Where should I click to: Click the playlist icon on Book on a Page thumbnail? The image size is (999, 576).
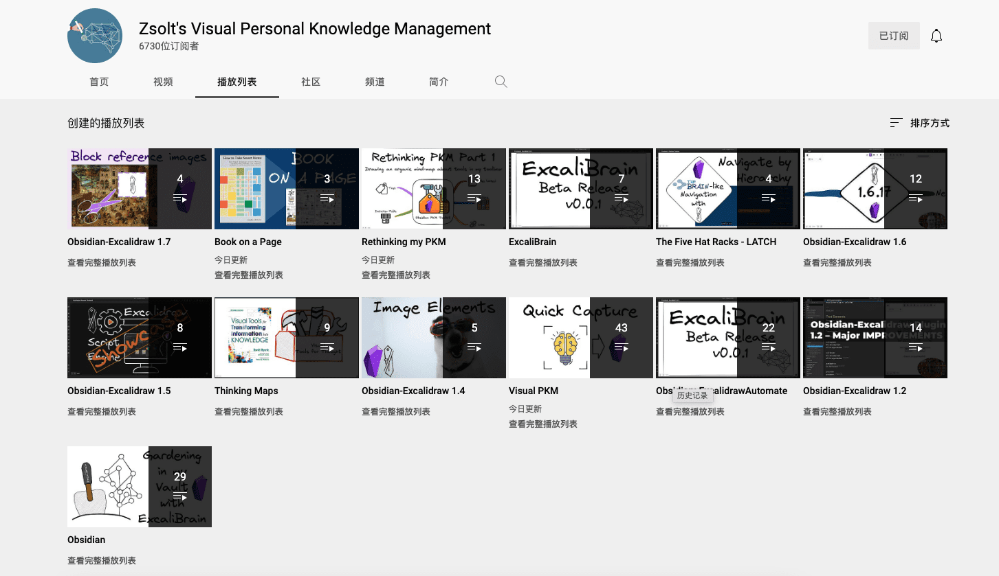click(327, 198)
